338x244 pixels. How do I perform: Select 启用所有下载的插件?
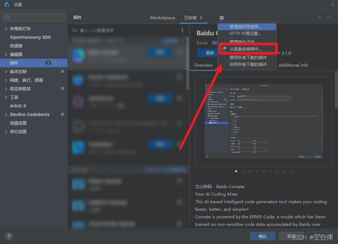coord(247,65)
